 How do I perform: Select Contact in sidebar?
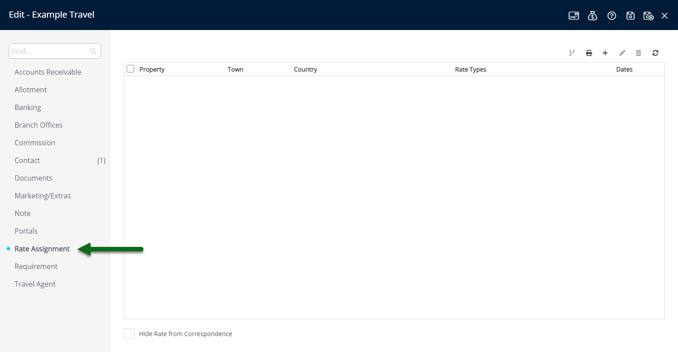pyautogui.click(x=27, y=160)
